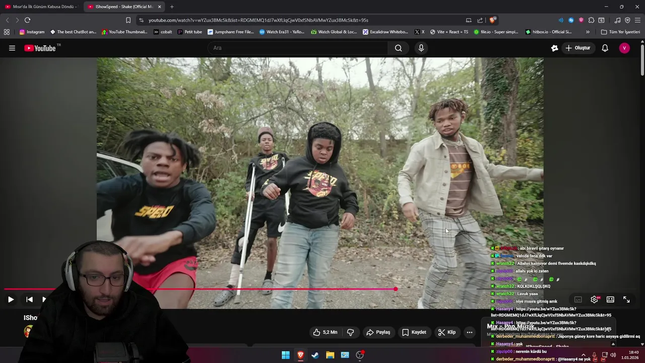645x363 pixels.
Task: Open the bookmarks bar apps grid icon
Action: [x=7, y=32]
